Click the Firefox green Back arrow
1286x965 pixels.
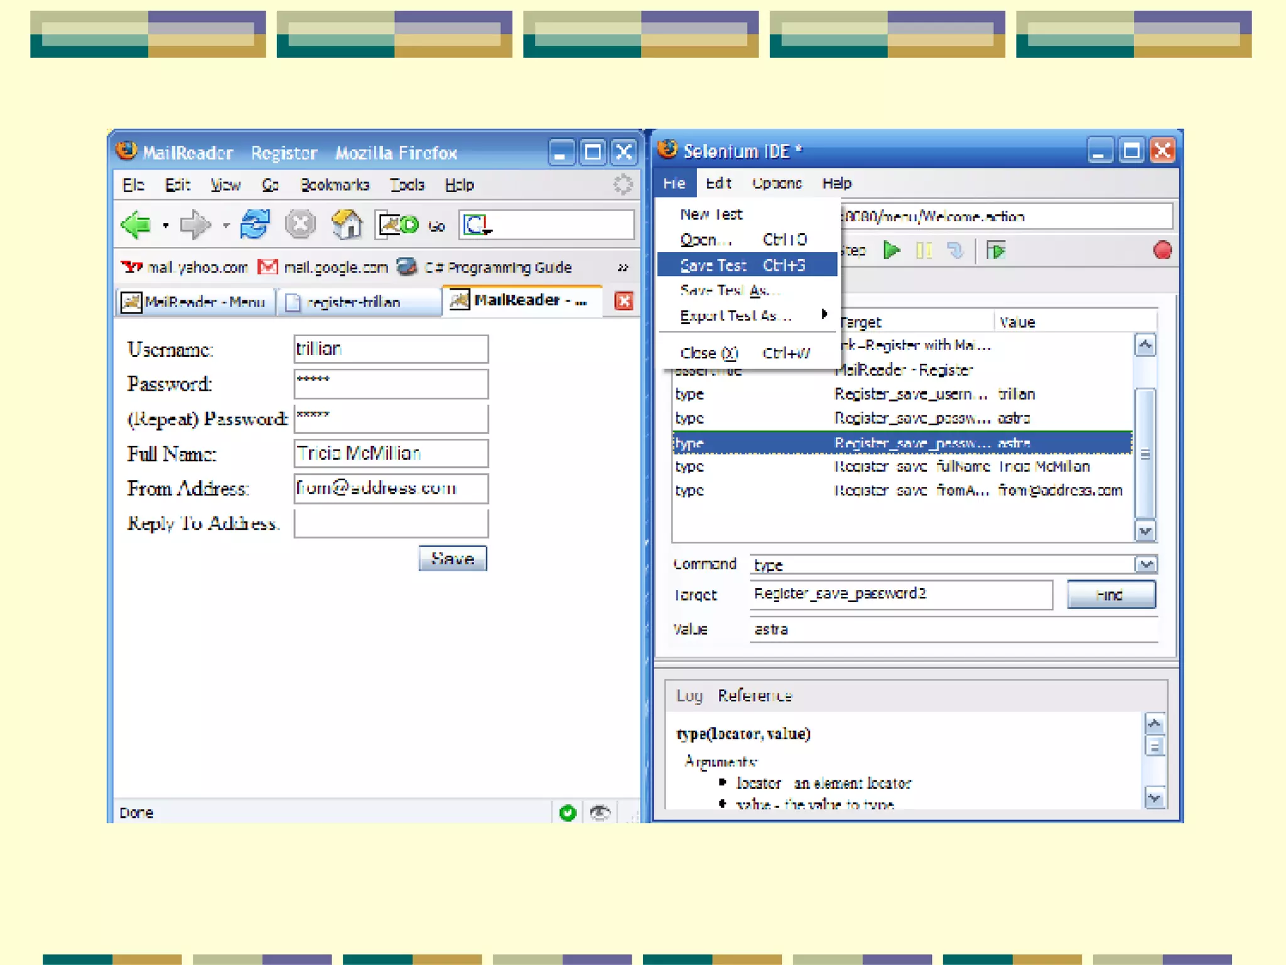click(x=136, y=225)
